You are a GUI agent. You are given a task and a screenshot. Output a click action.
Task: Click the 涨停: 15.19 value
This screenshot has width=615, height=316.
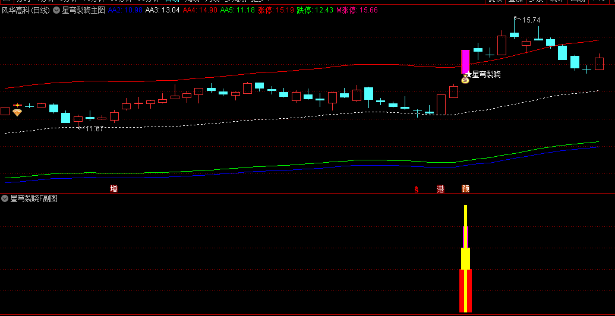276,10
